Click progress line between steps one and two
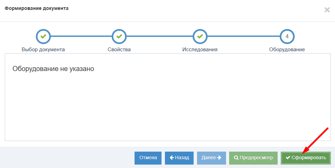This screenshot has width=335, height=168. [81, 36]
